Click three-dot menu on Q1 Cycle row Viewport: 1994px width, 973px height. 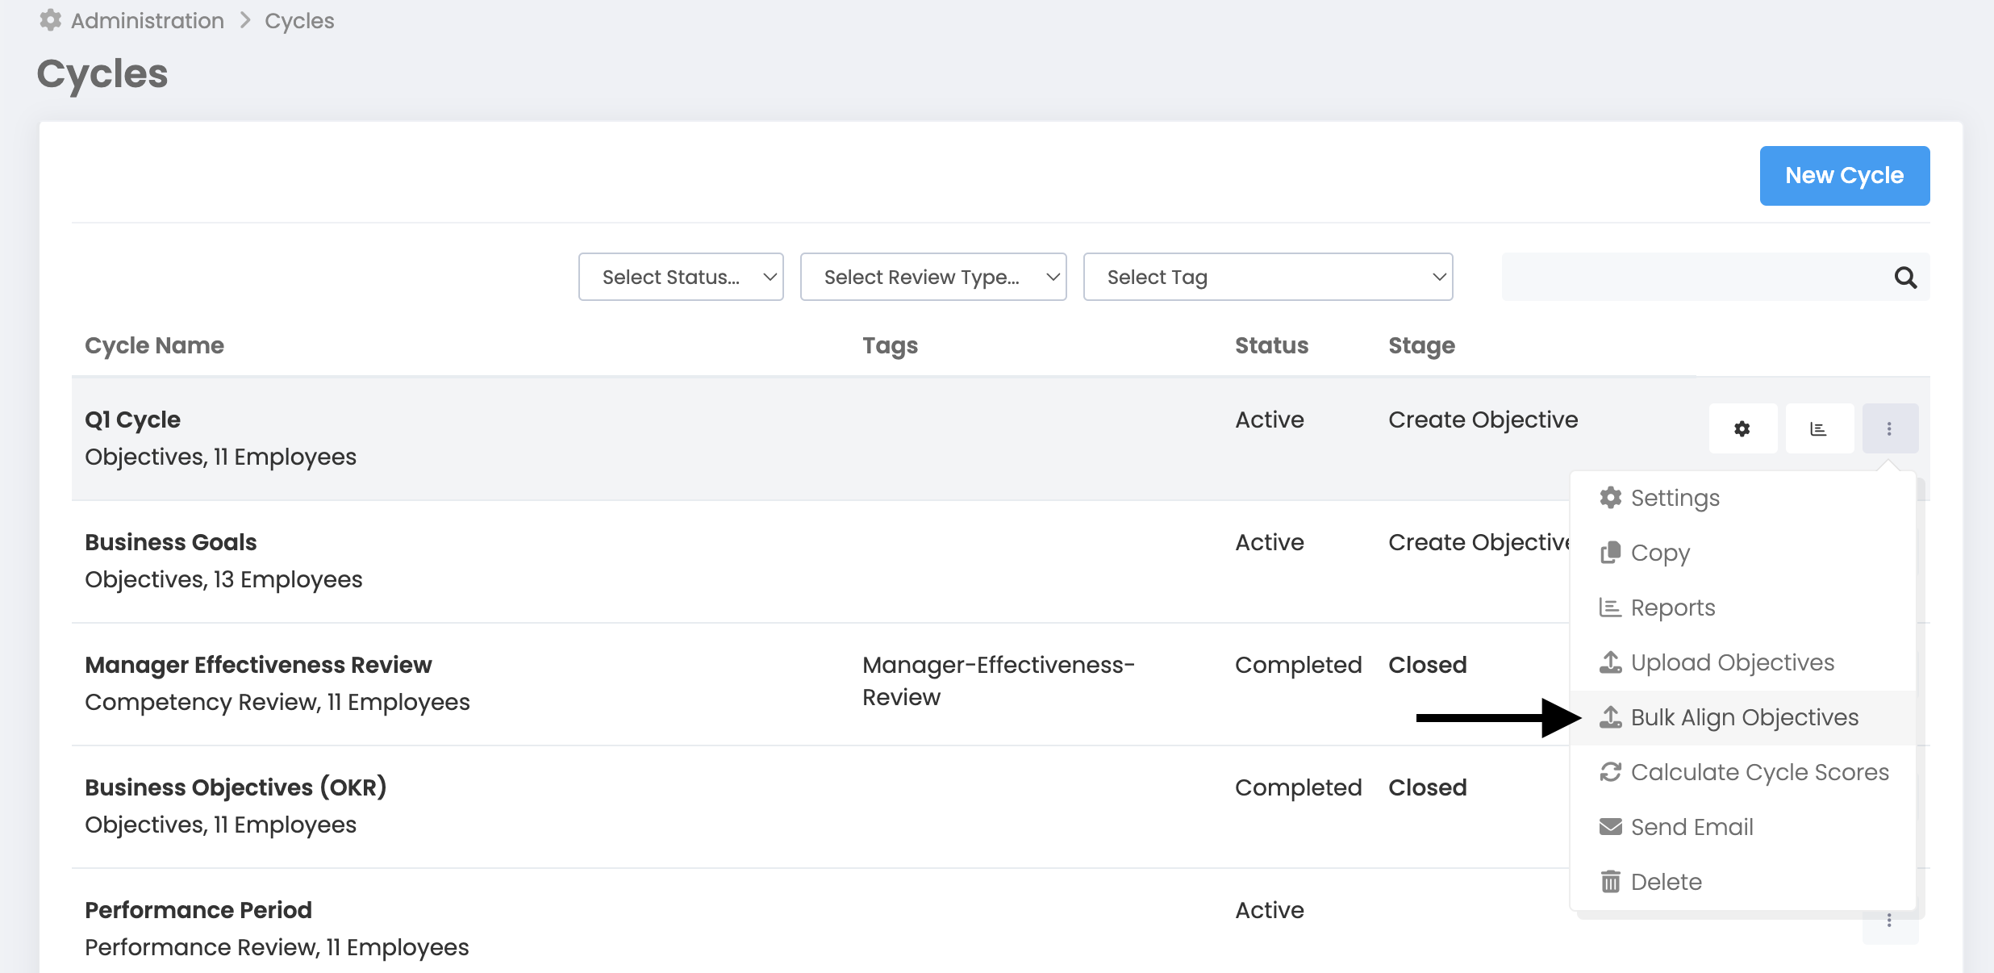[1889, 428]
